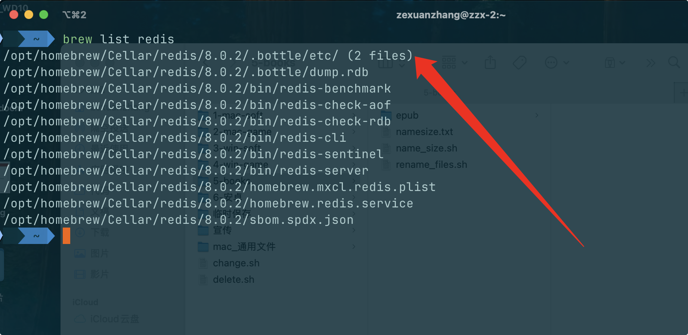Screen dimensions: 688x335
Task: Open the dropdown arrow beside the grouping icon
Action: coord(465,63)
